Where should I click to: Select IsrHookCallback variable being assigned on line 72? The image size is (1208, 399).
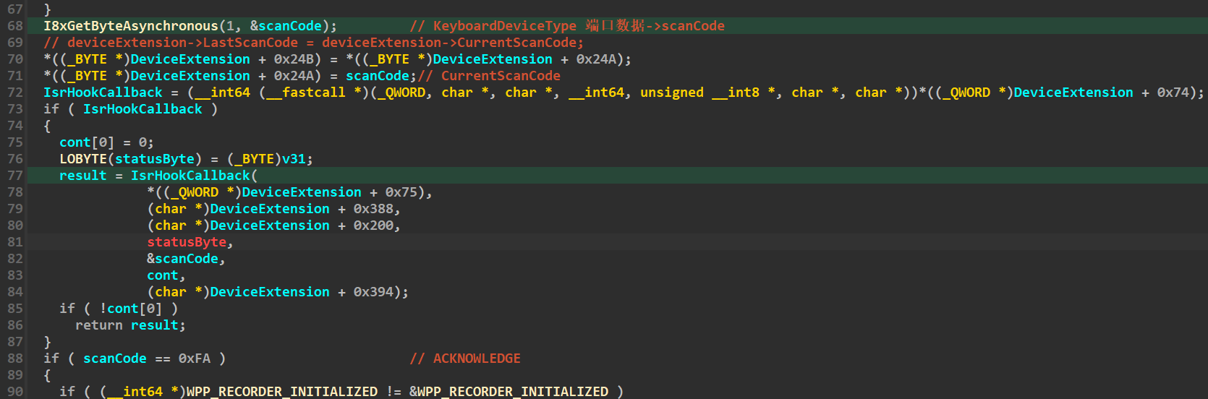point(103,93)
